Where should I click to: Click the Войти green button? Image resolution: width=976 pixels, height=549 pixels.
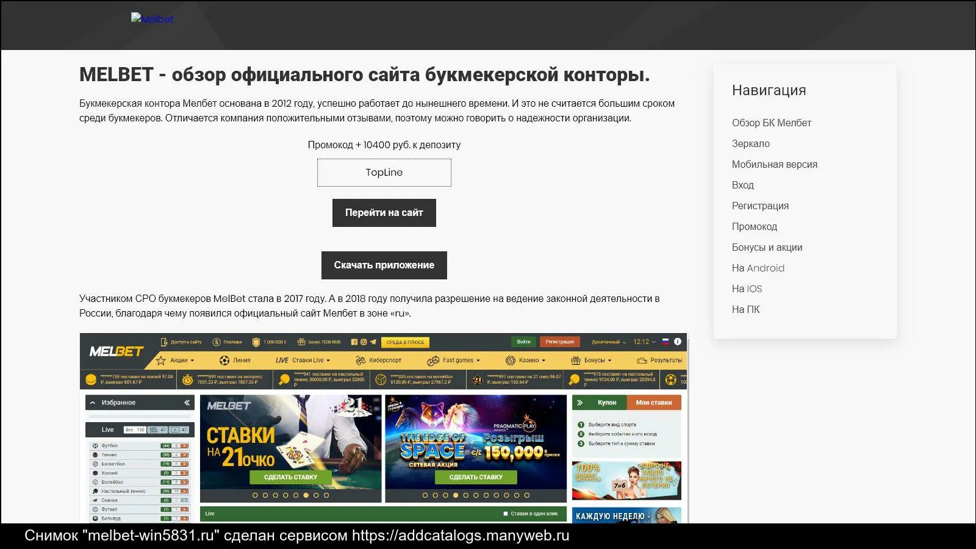tap(523, 342)
